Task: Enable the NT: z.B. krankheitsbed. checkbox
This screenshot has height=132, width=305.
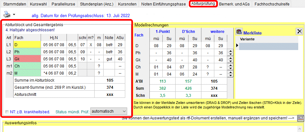Action: [x=7, y=112]
